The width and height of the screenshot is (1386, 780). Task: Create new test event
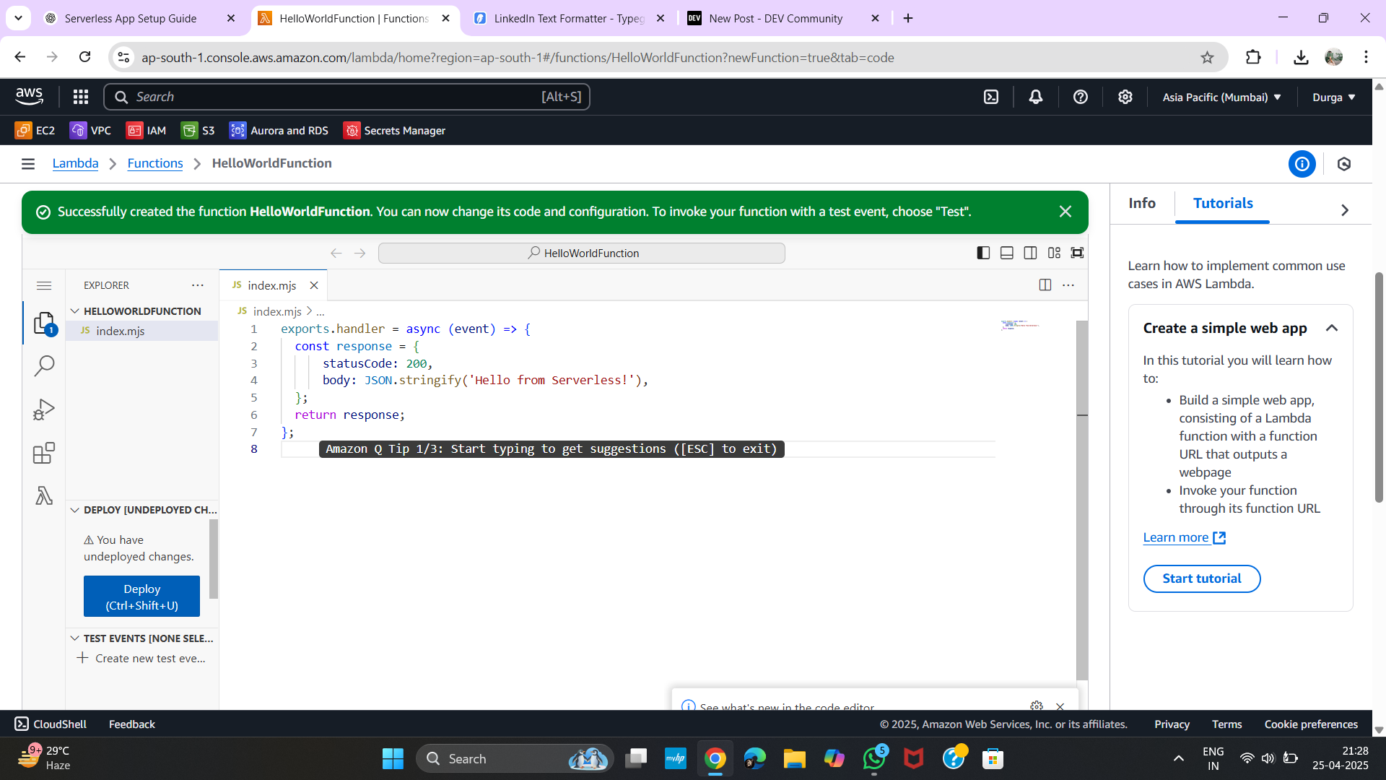coord(141,659)
